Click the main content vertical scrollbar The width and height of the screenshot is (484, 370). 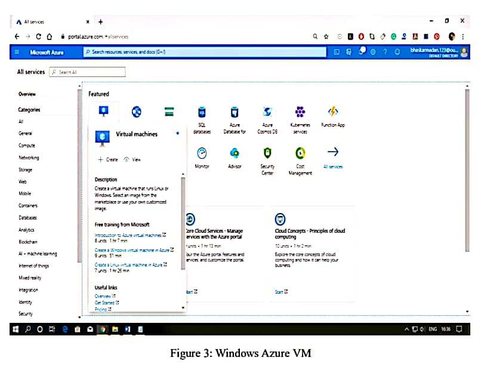467,170
